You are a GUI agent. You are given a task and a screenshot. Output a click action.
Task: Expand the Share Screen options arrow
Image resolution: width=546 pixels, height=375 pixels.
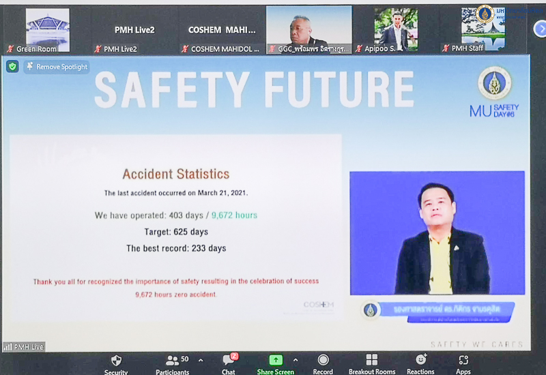pos(296,360)
